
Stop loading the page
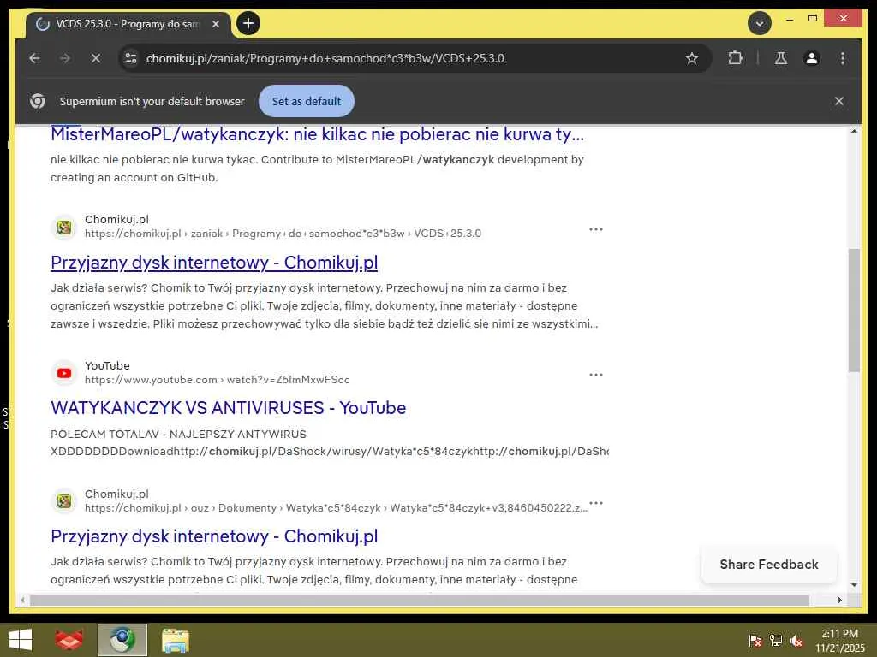96,58
